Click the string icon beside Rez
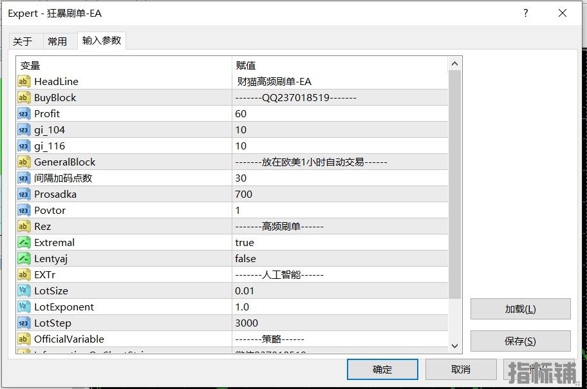This screenshot has height=389, width=587. point(24,226)
